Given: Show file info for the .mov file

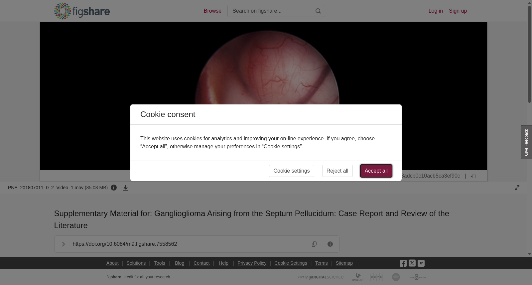Looking at the screenshot, I should coord(114,188).
